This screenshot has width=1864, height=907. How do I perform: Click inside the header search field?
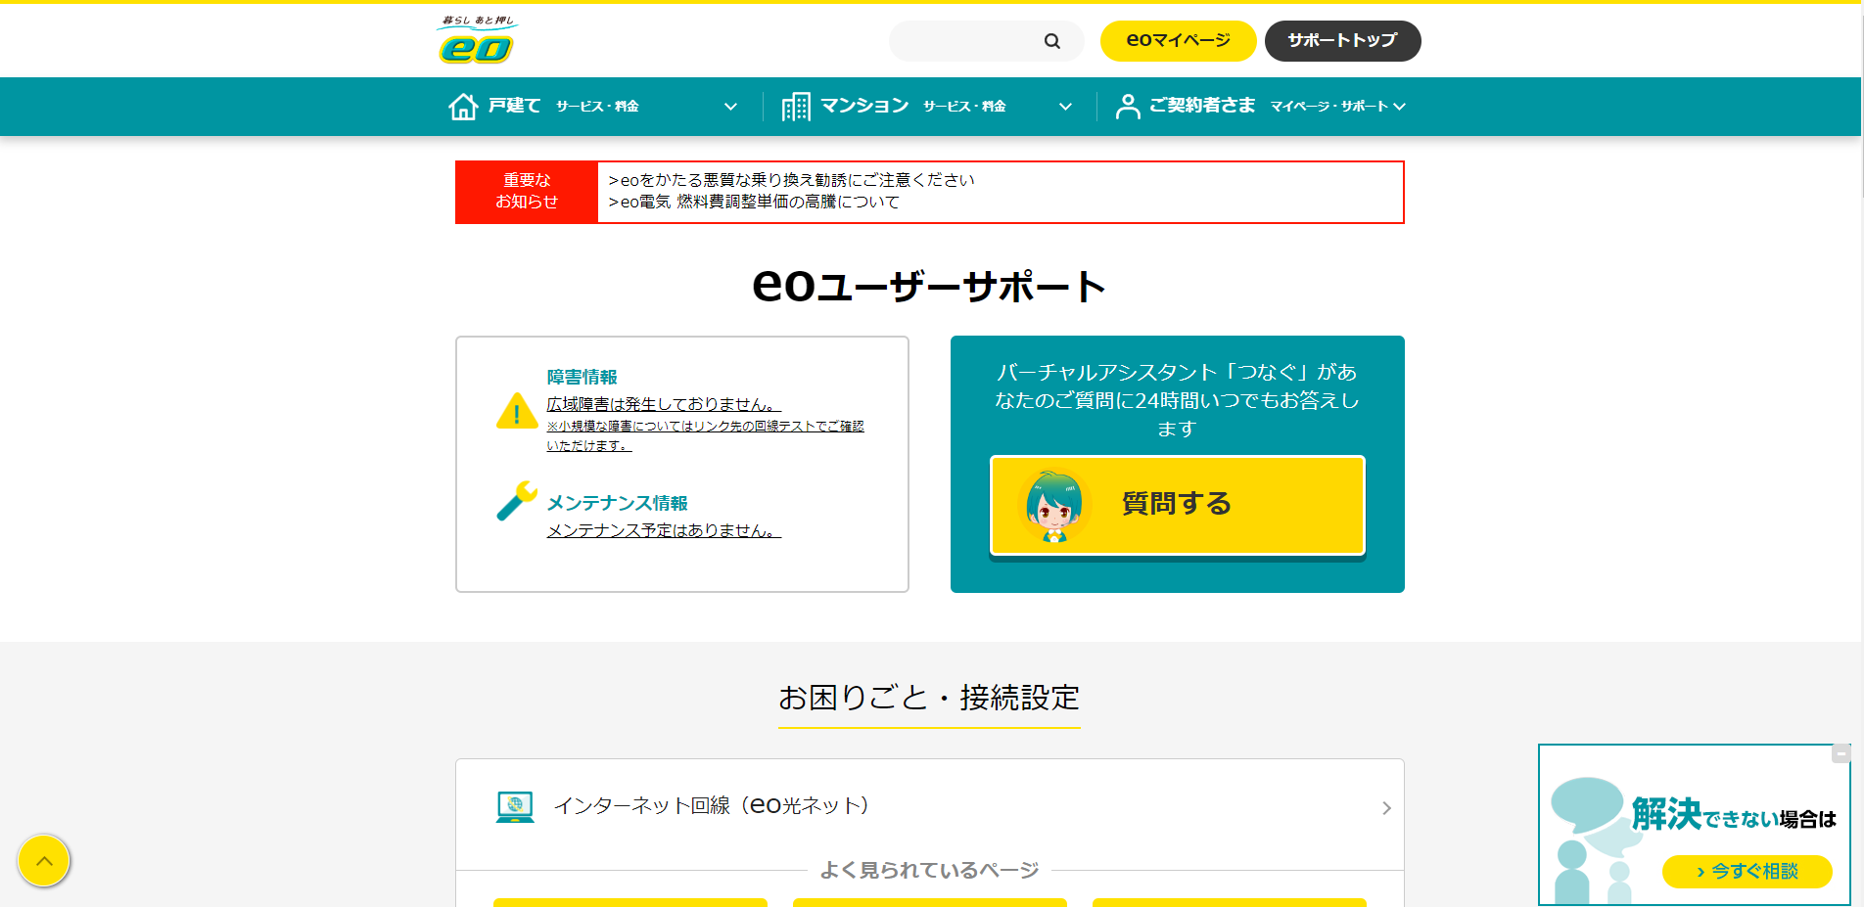click(x=964, y=41)
